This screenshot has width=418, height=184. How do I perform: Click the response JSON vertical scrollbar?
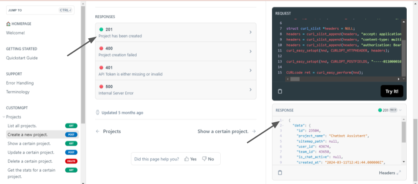point(404,132)
